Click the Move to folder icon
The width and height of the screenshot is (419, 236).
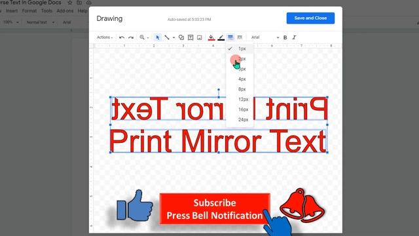pyautogui.click(x=79, y=3)
